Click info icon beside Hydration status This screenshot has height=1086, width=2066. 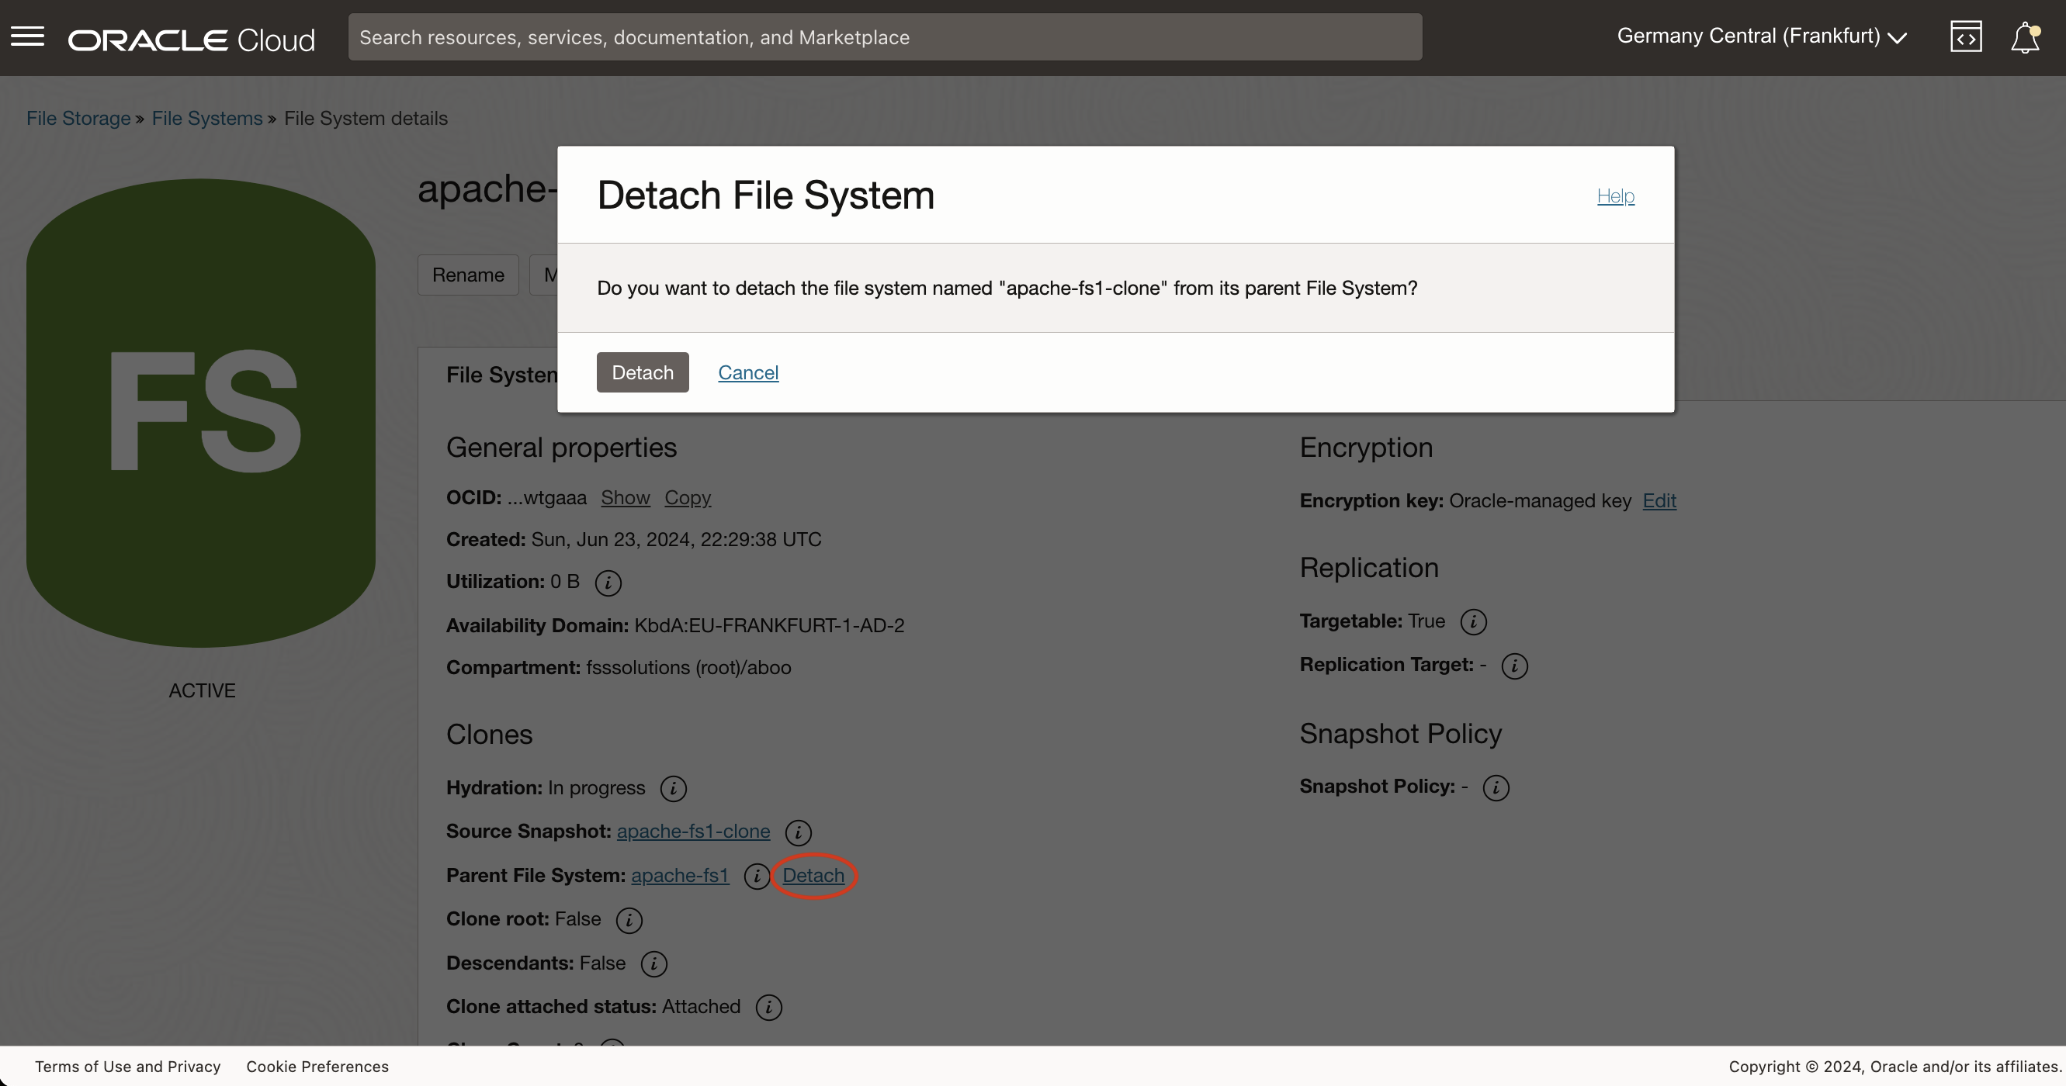tap(673, 789)
